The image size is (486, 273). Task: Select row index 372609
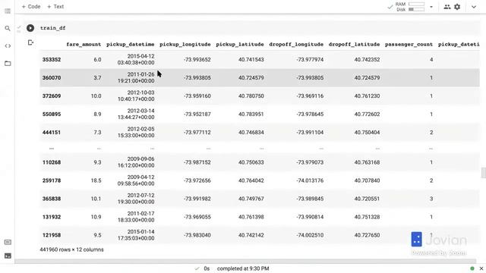52,96
